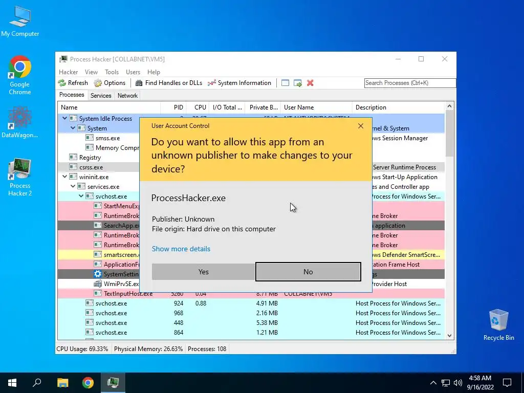Open the notification center icon
The height and width of the screenshot is (393, 524).
pos(507,383)
